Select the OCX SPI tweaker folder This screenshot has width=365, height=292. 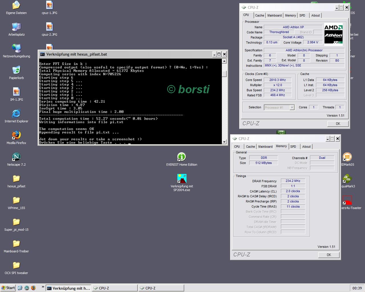click(16, 265)
